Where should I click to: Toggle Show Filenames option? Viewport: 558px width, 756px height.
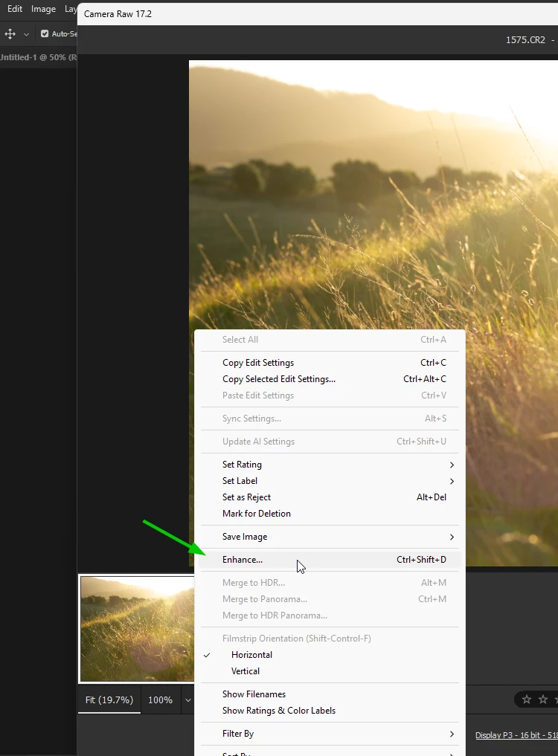tap(330, 694)
